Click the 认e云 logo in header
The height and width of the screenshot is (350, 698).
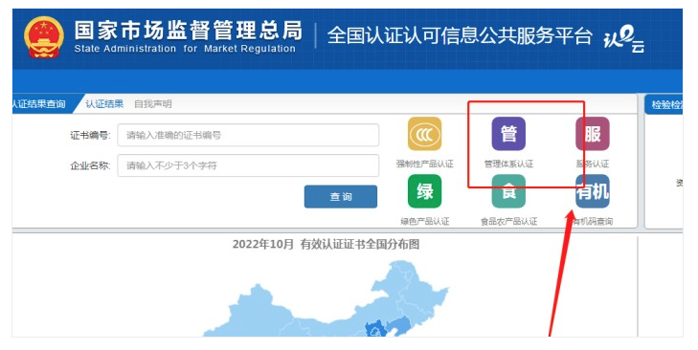pyautogui.click(x=623, y=39)
